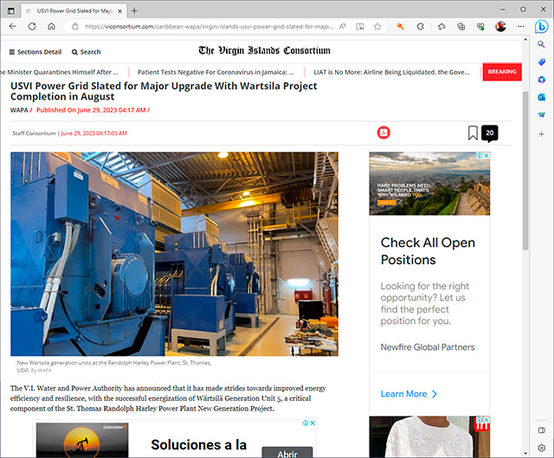The height and width of the screenshot is (458, 554).
Task: Open 'Patient Tests Negative For Coronavirus' headline
Action: tap(216, 72)
